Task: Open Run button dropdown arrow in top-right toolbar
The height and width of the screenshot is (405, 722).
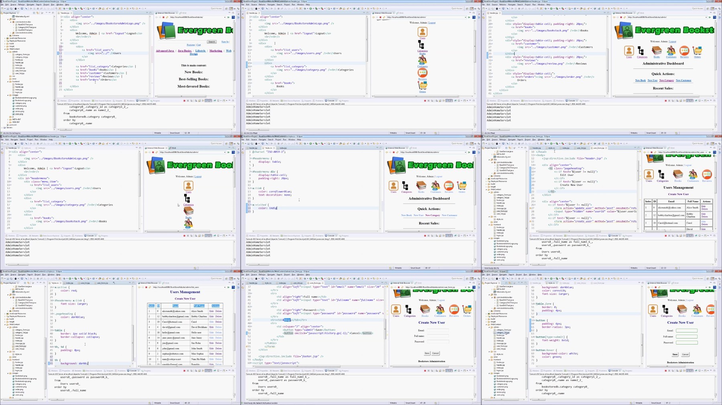Action: (x=553, y=8)
